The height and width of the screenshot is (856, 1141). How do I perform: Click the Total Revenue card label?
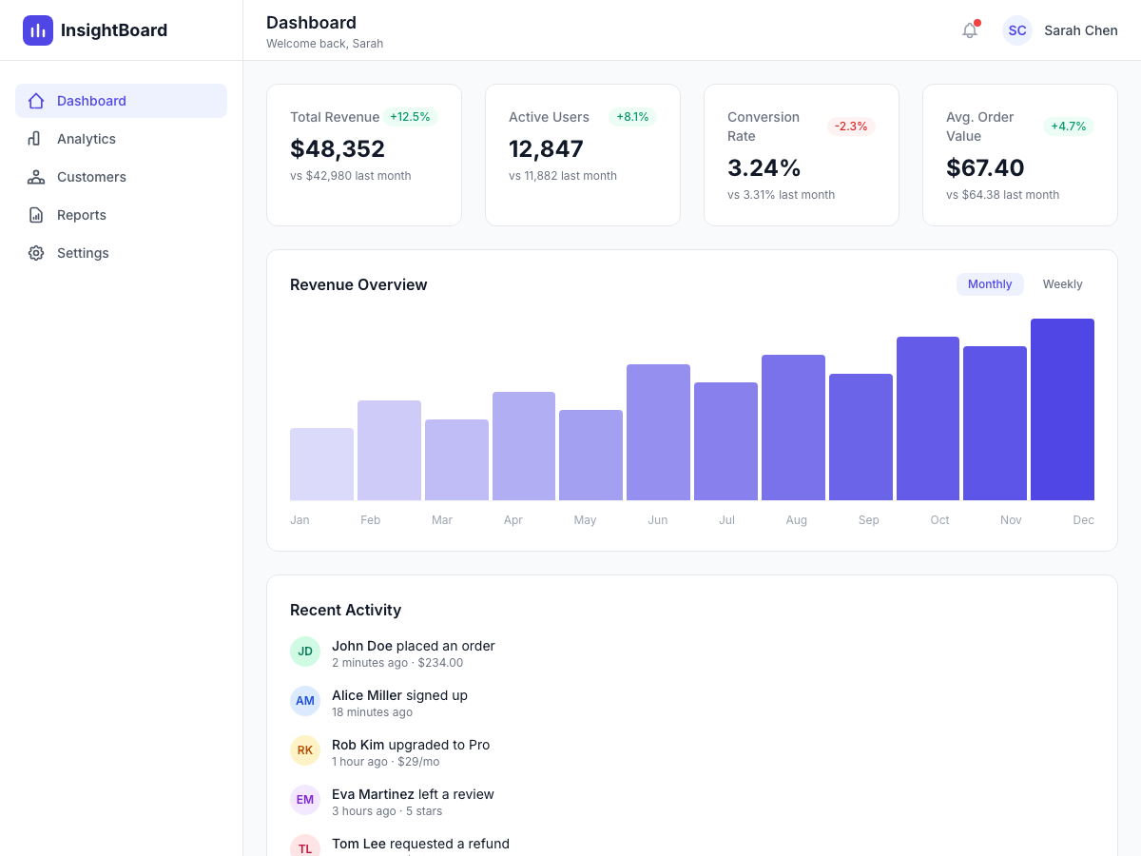(335, 117)
